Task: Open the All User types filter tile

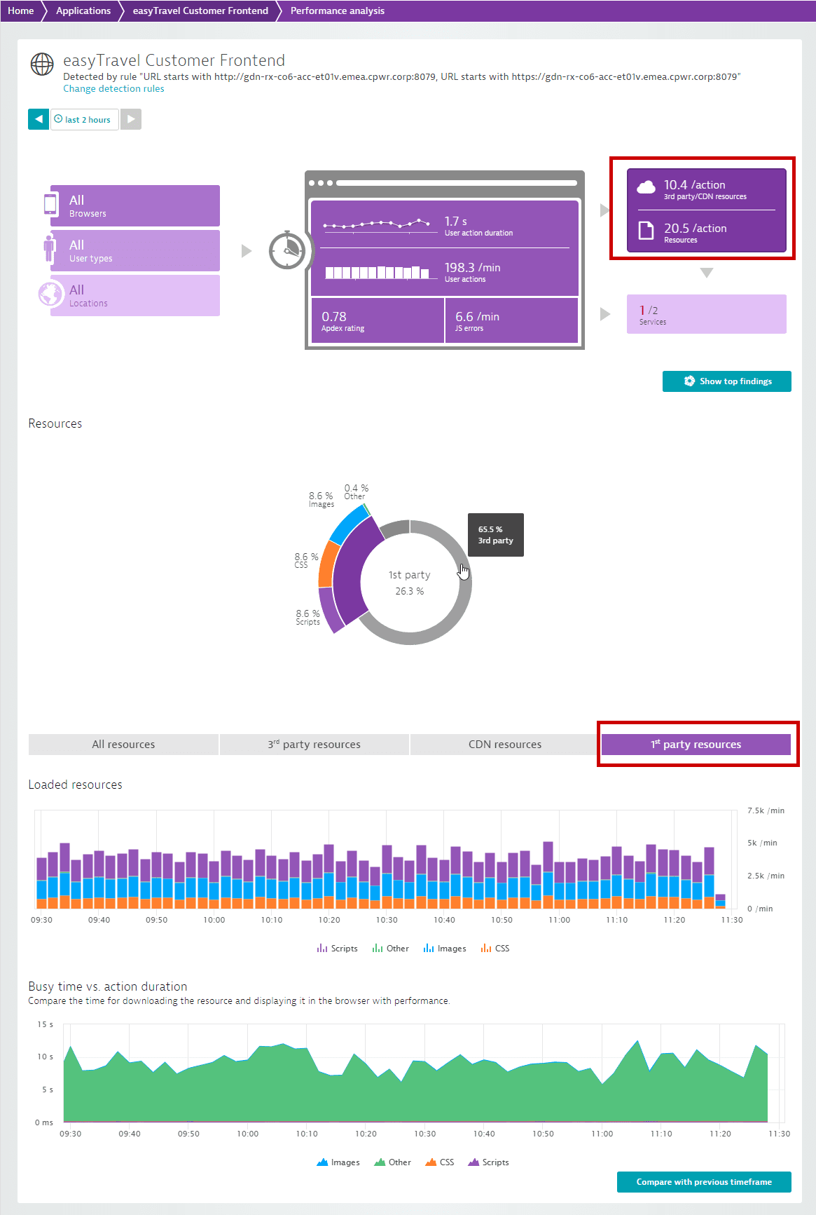Action: click(x=135, y=250)
